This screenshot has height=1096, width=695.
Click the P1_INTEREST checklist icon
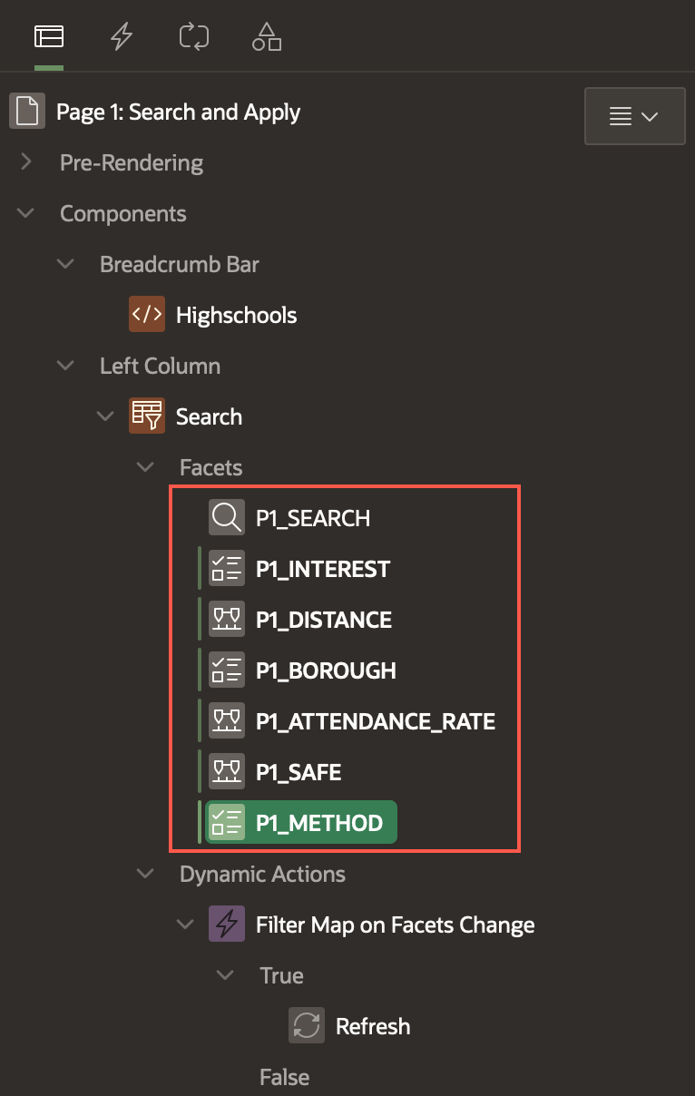tap(227, 570)
